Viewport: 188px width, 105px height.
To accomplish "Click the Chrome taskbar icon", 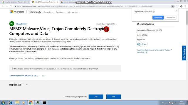I will click(x=31, y=103).
